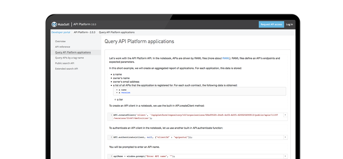
Task: Click the Query API Platform applications page heading
Action: (x=139, y=41)
